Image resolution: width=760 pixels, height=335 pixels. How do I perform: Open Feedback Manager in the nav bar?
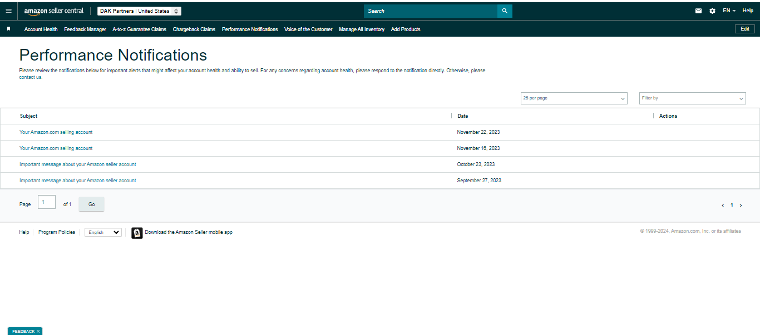tap(85, 29)
